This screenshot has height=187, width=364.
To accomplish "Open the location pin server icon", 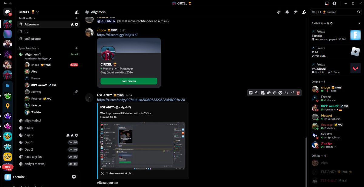I will coord(8,106).
